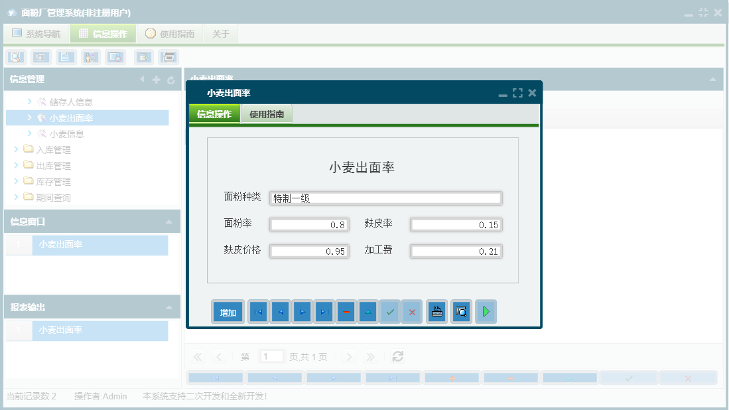Expand the 期间查询 folder
This screenshot has width=729, height=410.
tap(17, 197)
